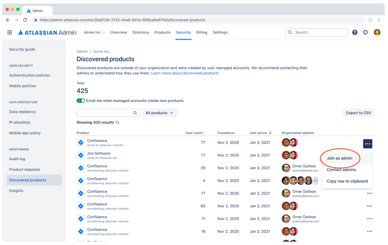This screenshot has height=245, width=388.
Task: Open the help question mark icon
Action: click(x=355, y=32)
